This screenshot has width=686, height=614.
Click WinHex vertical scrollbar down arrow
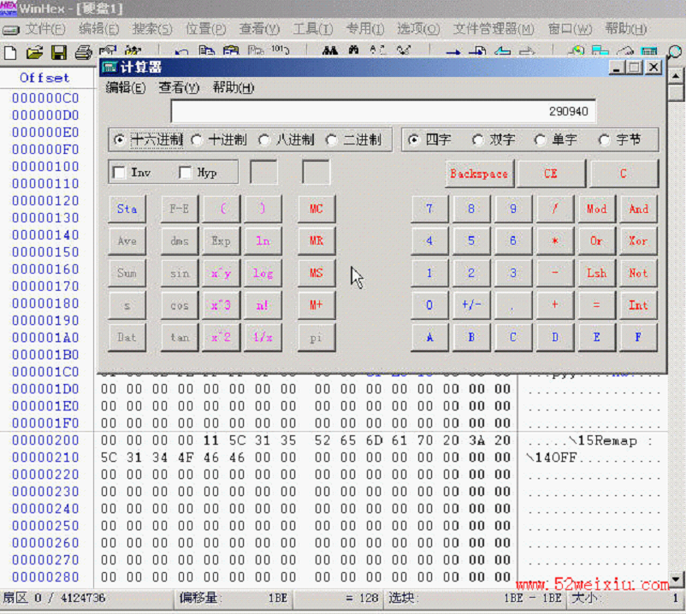pyautogui.click(x=677, y=580)
